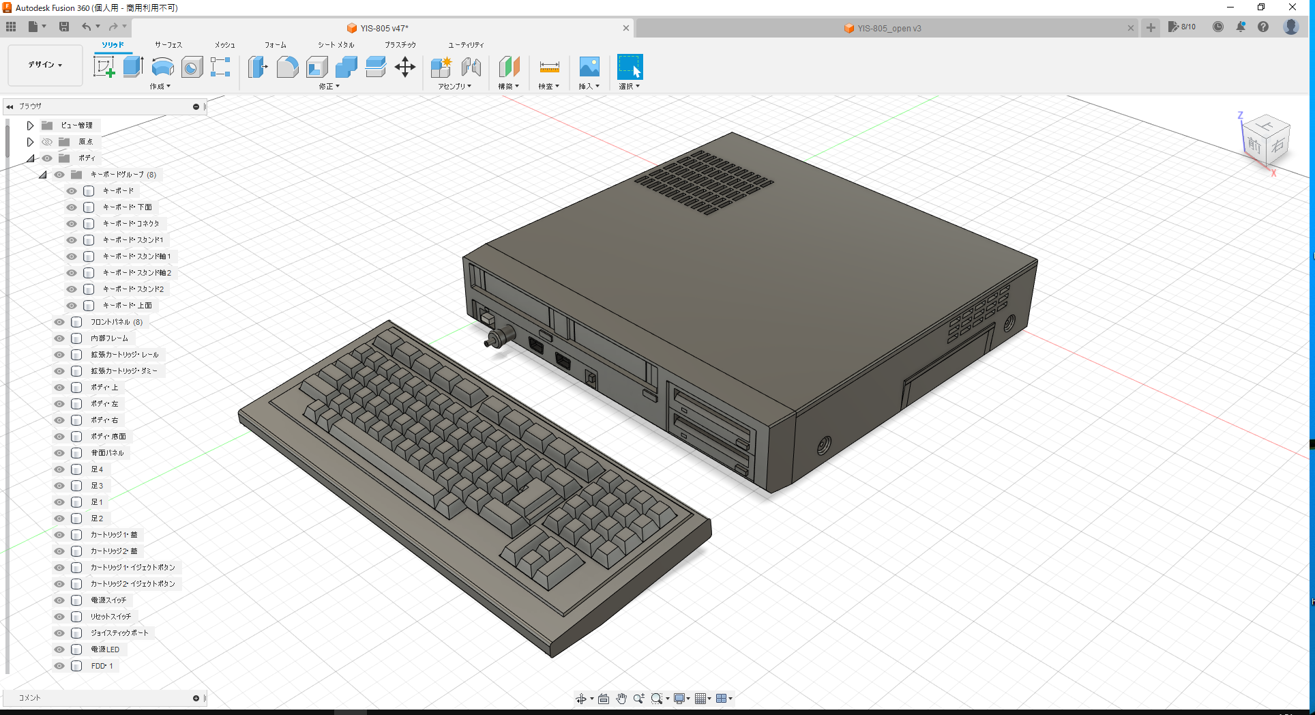Screen dimensions: 1315x715
Task: Select the Move/Copy tool
Action: (405, 66)
